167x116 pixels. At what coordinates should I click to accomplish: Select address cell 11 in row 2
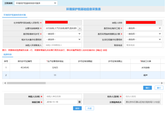[55, 75]
